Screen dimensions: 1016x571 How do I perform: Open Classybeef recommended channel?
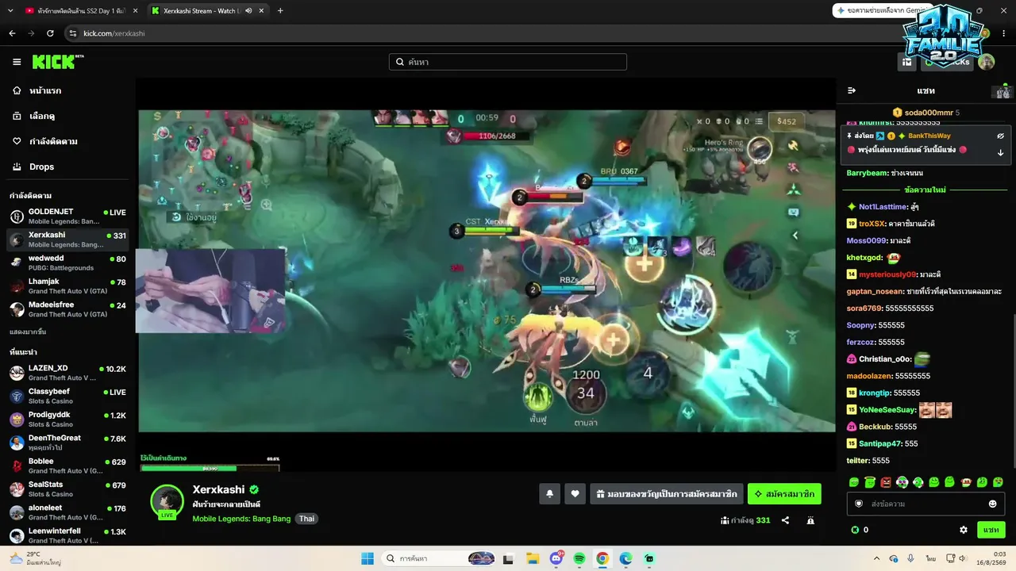point(67,396)
